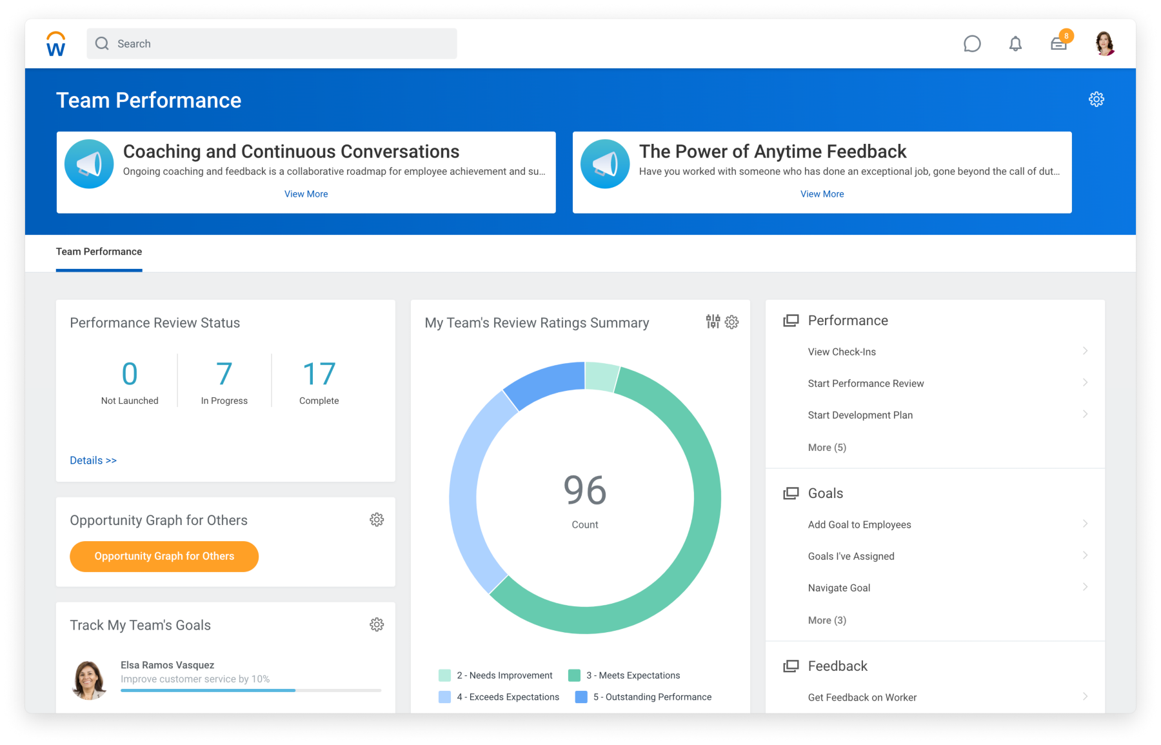Image resolution: width=1161 pixels, height=745 pixels.
Task: Click inside the Search field
Action: coord(271,43)
